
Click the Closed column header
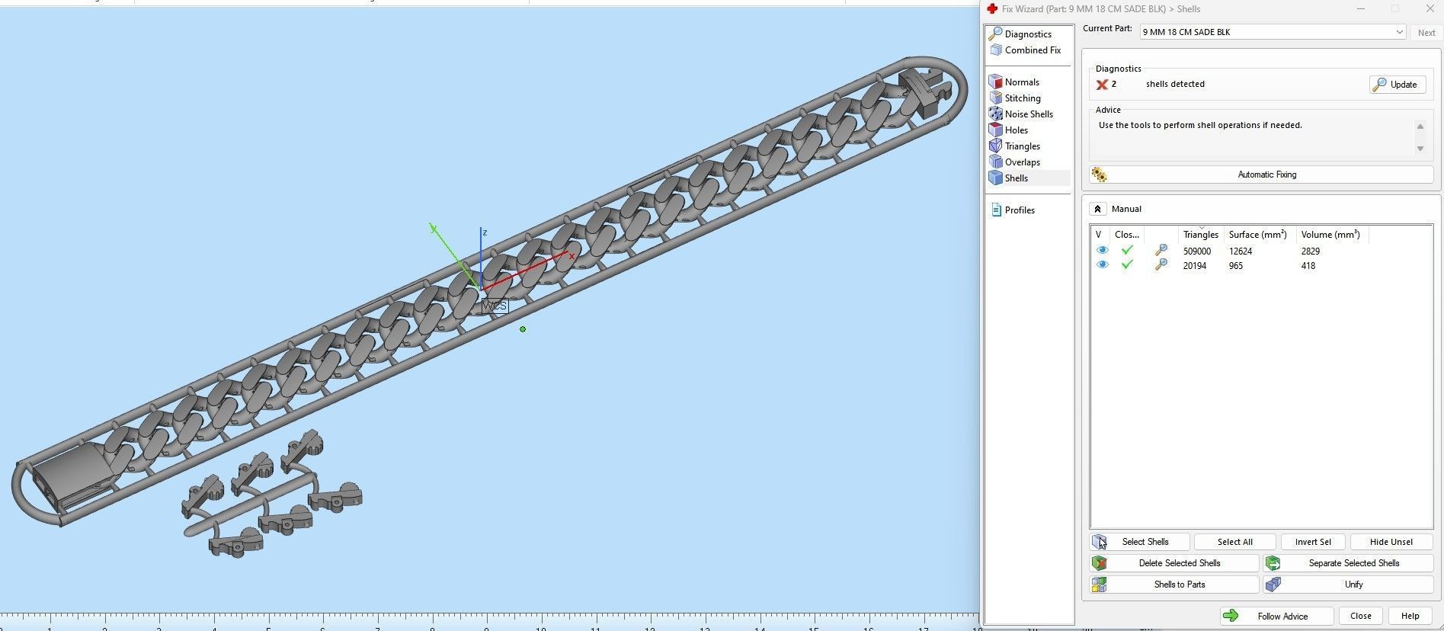(x=1127, y=235)
